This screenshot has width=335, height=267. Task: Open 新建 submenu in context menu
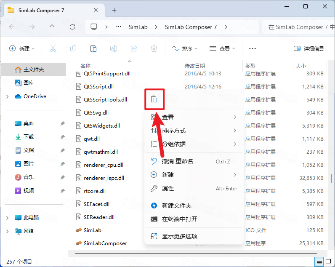click(x=194, y=175)
